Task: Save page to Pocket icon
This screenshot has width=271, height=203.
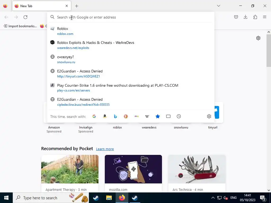Action: click(x=236, y=17)
